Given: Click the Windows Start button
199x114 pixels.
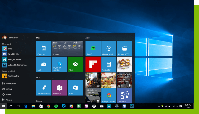Looking at the screenshot, I should click(3, 106).
